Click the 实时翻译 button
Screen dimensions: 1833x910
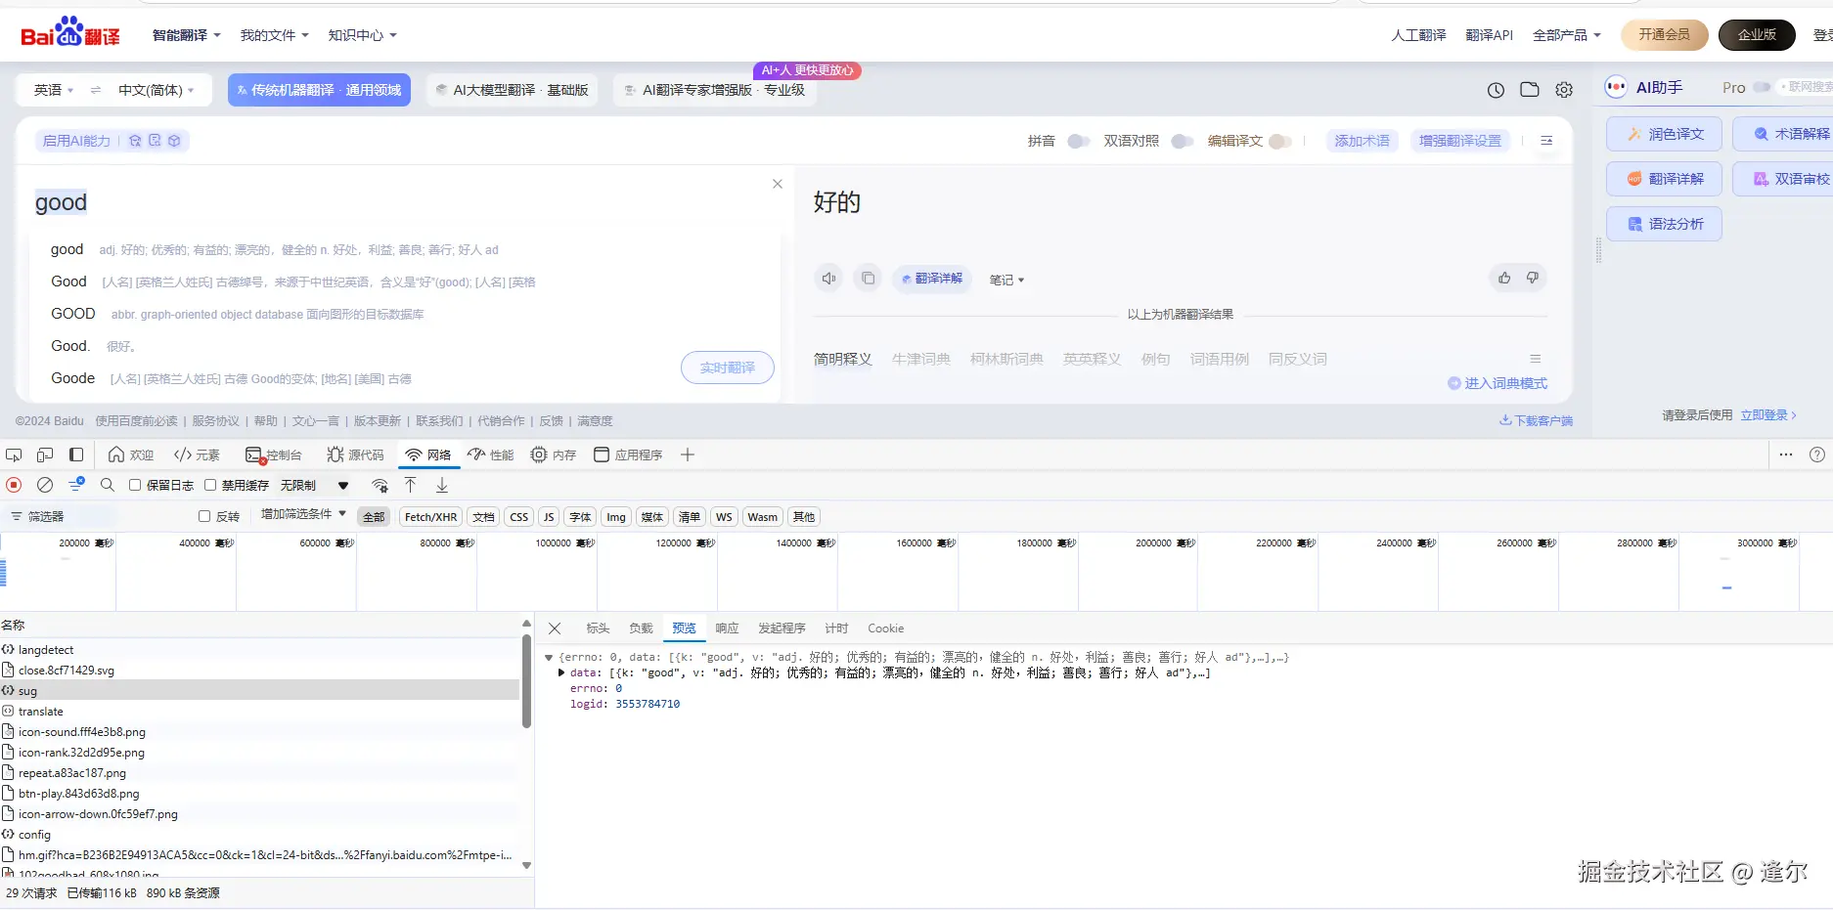727,368
